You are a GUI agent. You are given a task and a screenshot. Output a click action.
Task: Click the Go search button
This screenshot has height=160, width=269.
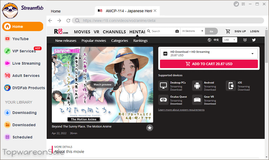coord(212,31)
